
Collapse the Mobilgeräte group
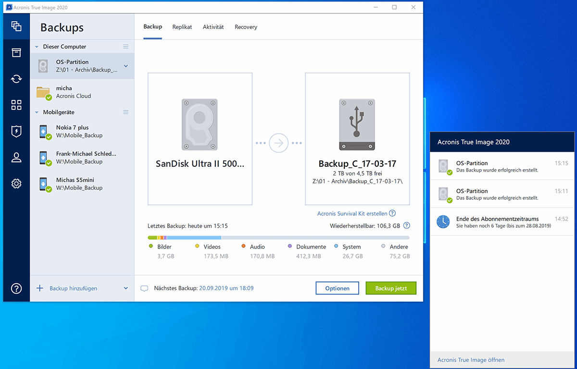click(x=37, y=112)
